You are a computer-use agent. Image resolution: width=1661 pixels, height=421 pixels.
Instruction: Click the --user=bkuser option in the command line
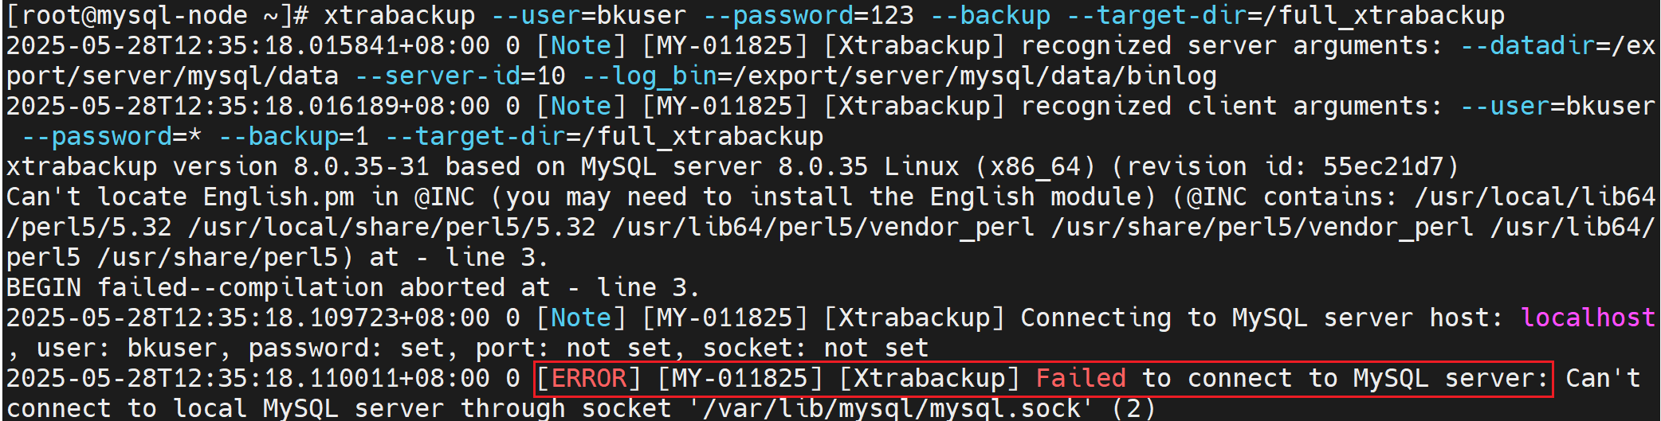coord(588,15)
